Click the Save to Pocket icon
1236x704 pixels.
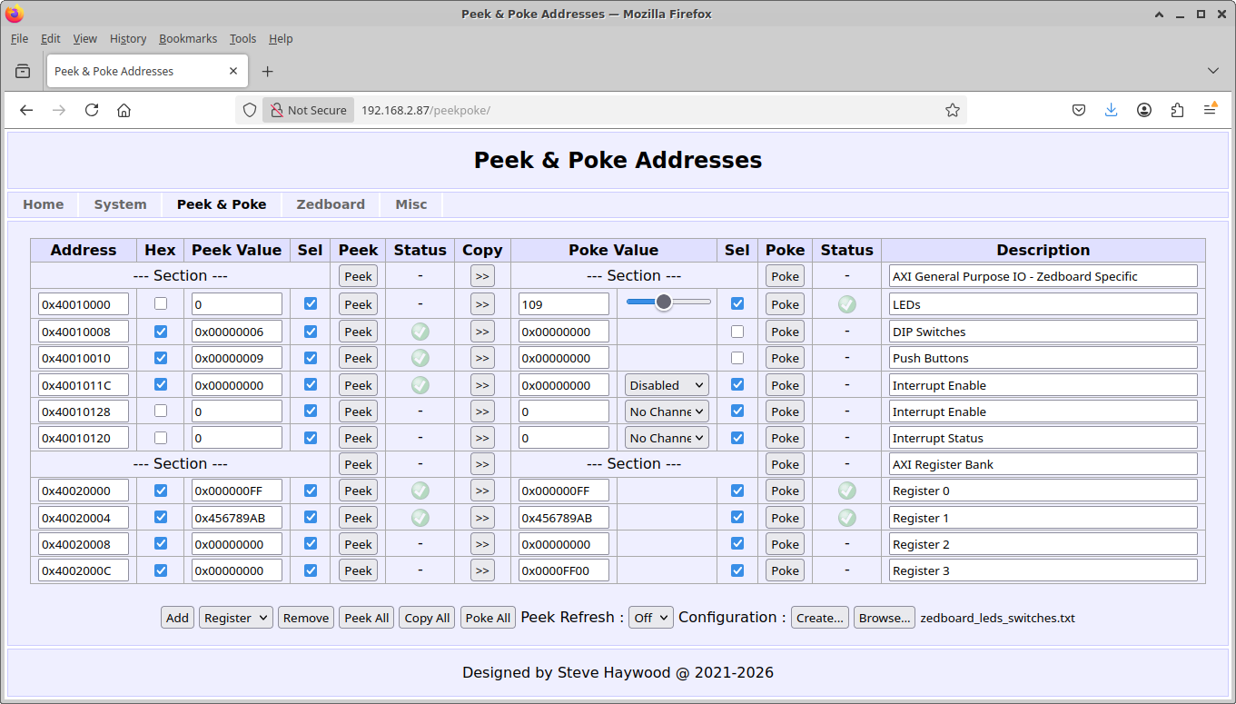(x=1078, y=110)
